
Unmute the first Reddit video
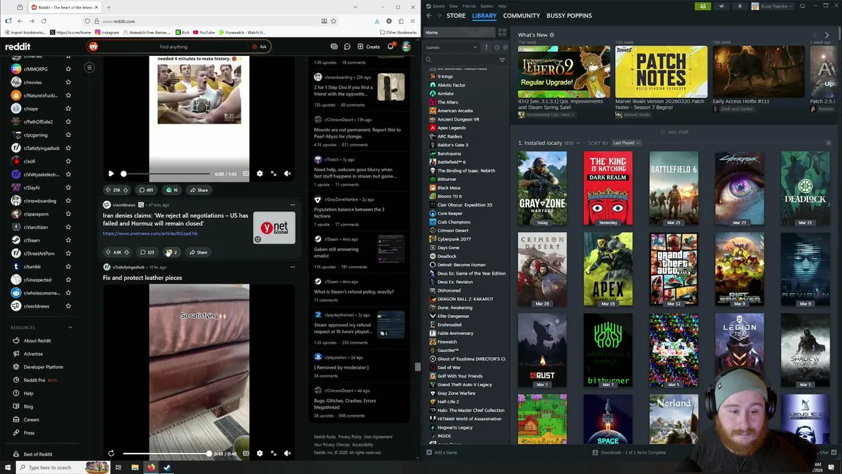point(287,174)
